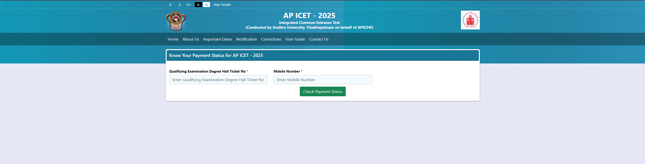Image resolution: width=645 pixels, height=164 pixels.
Task: Switch to black contrast theme A
Action: 198,5
